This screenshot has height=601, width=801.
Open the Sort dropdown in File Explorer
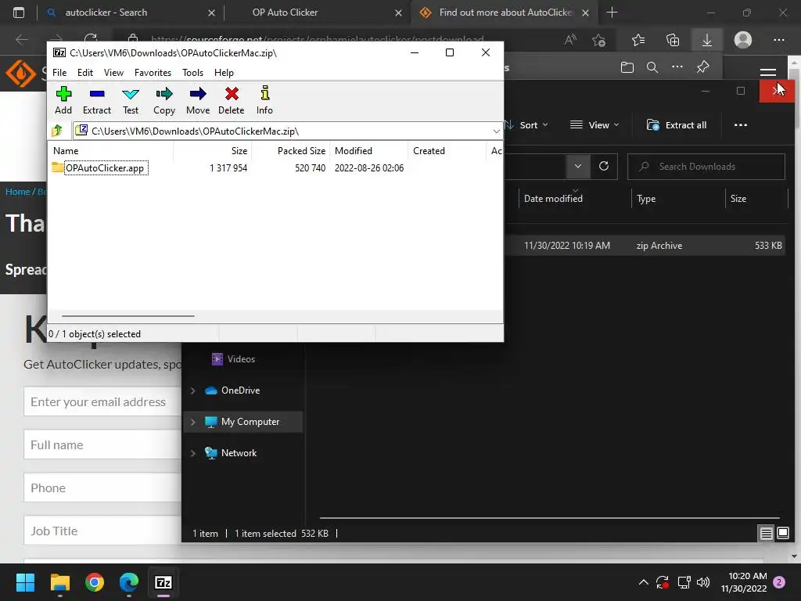click(528, 125)
